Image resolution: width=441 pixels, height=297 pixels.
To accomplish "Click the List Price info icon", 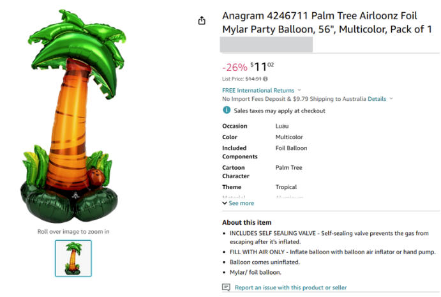I will pos(265,79).
